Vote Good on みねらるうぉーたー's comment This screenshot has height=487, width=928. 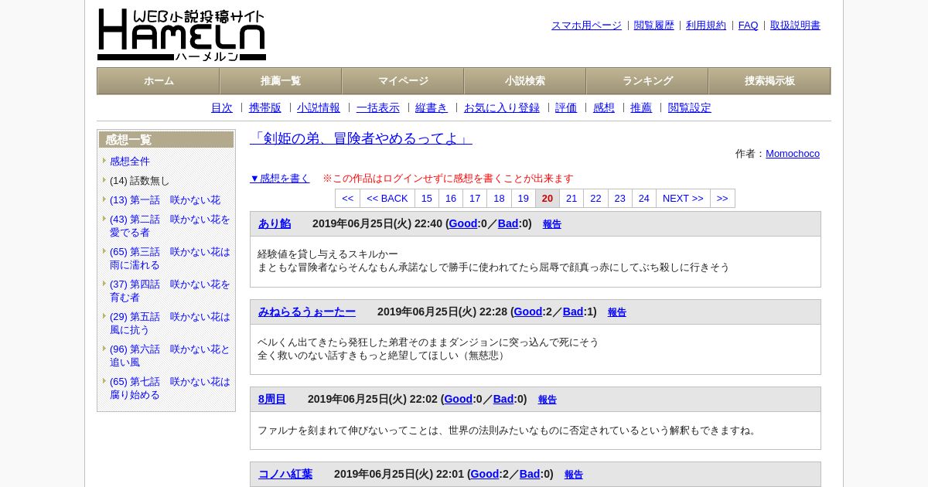tap(528, 312)
